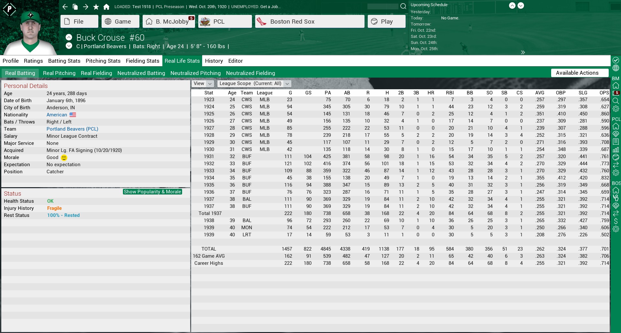Expand the View dropdown
This screenshot has height=333, width=621.
(203, 83)
